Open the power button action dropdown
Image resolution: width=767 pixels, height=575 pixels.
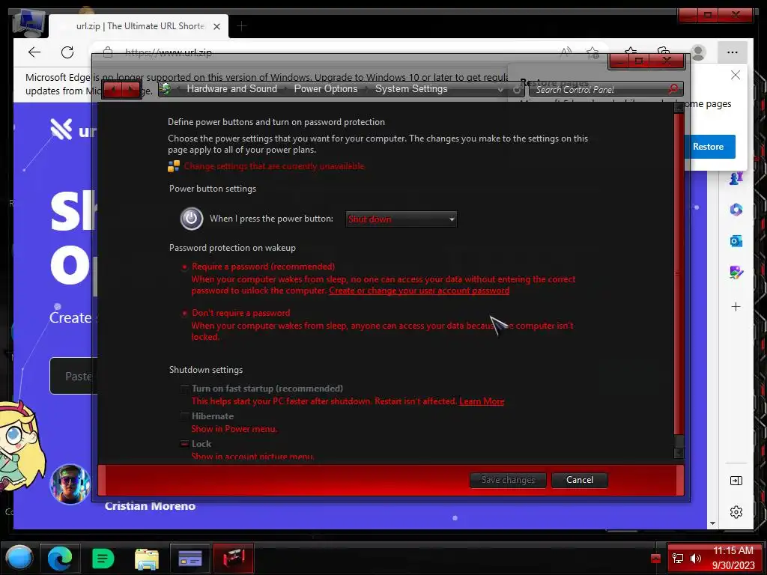(x=401, y=219)
